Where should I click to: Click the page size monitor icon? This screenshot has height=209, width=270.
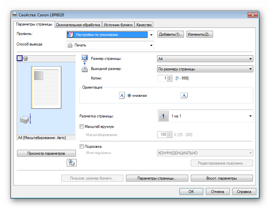tap(84, 59)
